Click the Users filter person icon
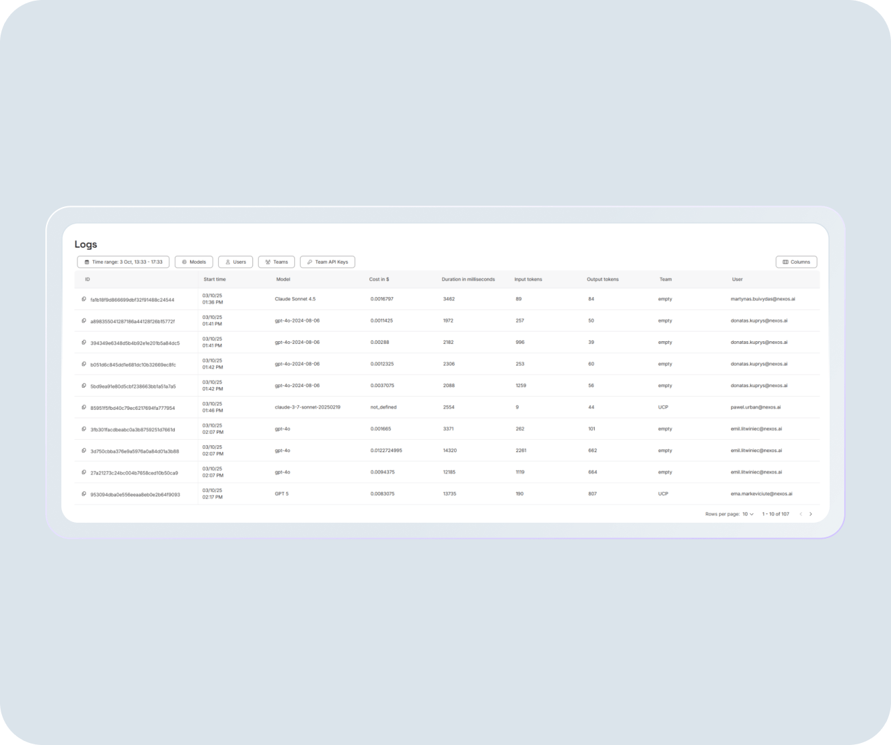The width and height of the screenshot is (891, 745). (227, 262)
